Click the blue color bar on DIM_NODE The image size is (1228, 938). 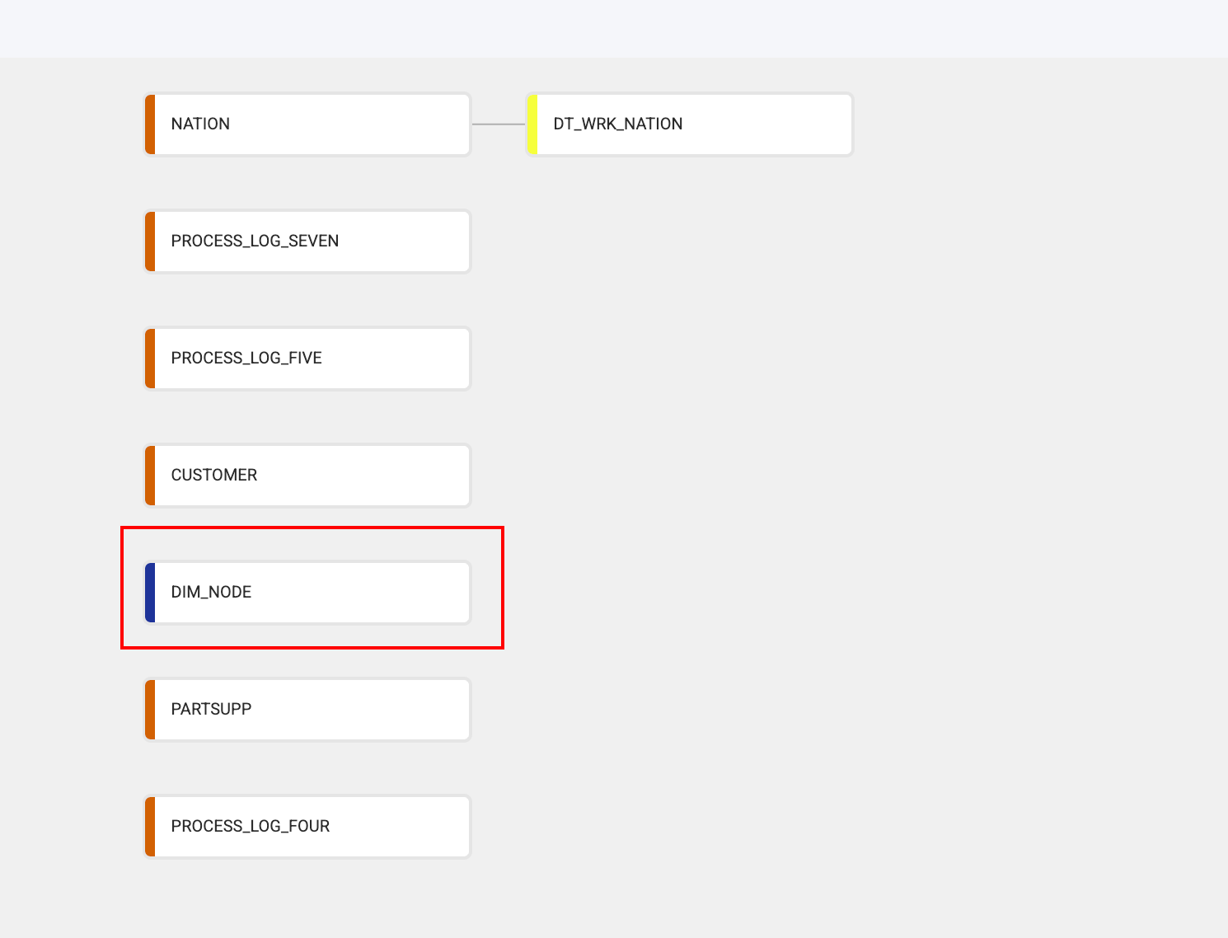150,593
